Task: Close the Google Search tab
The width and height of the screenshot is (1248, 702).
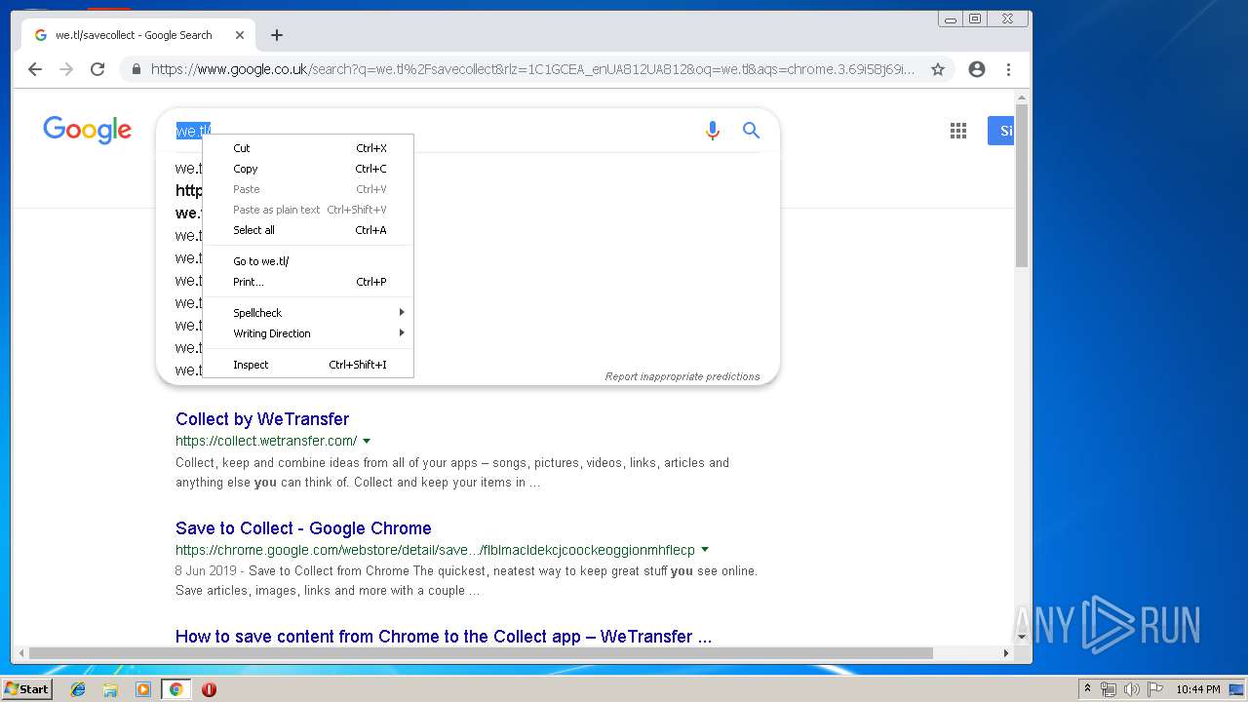Action: coord(240,35)
